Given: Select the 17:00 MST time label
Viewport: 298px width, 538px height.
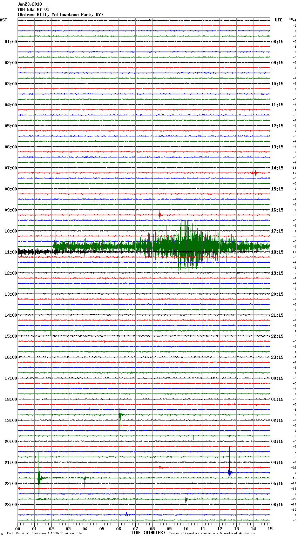Looking at the screenshot, I should (x=11, y=378).
